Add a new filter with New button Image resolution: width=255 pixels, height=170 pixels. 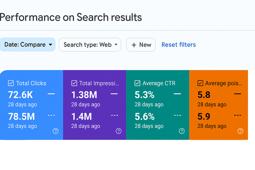pos(141,45)
